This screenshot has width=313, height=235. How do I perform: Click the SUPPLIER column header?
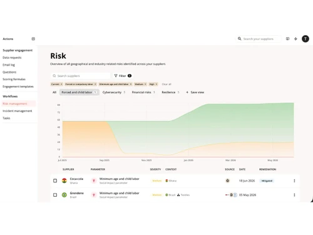[68, 169]
